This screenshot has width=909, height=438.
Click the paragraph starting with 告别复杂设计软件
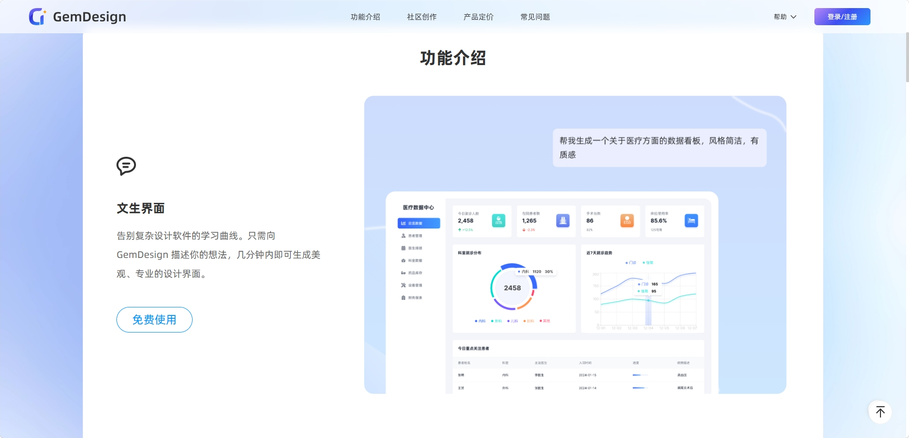pyautogui.click(x=219, y=255)
